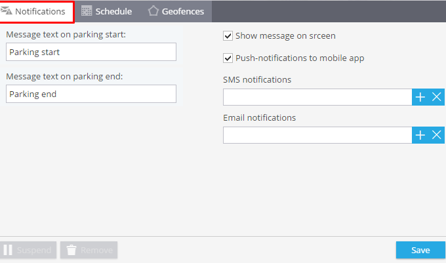Click the trash can icon on Remove

pyautogui.click(x=71, y=250)
